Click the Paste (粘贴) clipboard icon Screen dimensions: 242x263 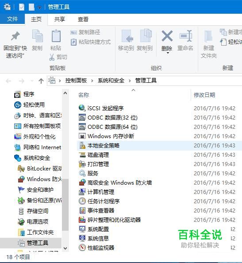pyautogui.click(x=56, y=36)
